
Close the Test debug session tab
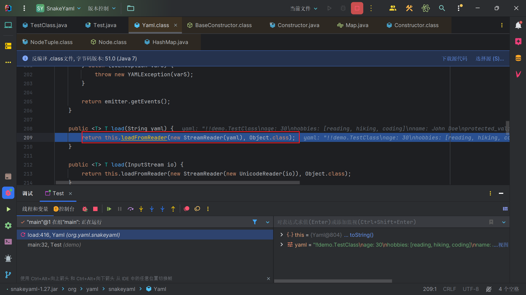pyautogui.click(x=70, y=194)
